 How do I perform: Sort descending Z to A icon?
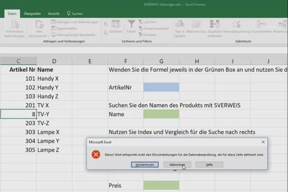point(106,33)
